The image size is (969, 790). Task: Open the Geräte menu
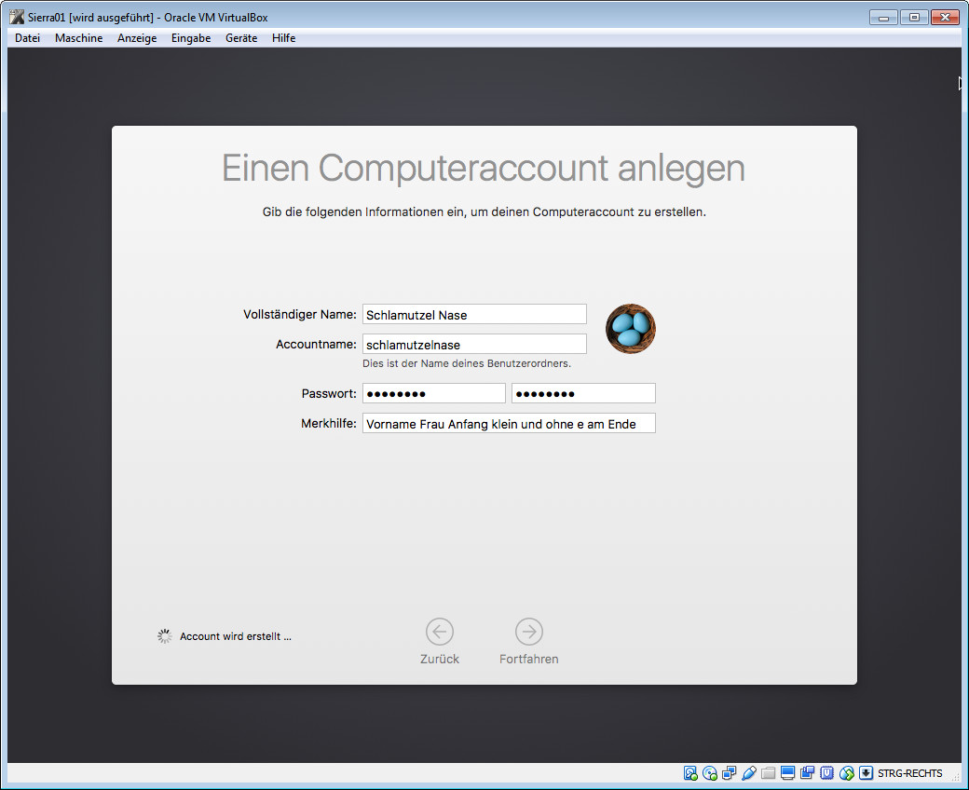[241, 38]
